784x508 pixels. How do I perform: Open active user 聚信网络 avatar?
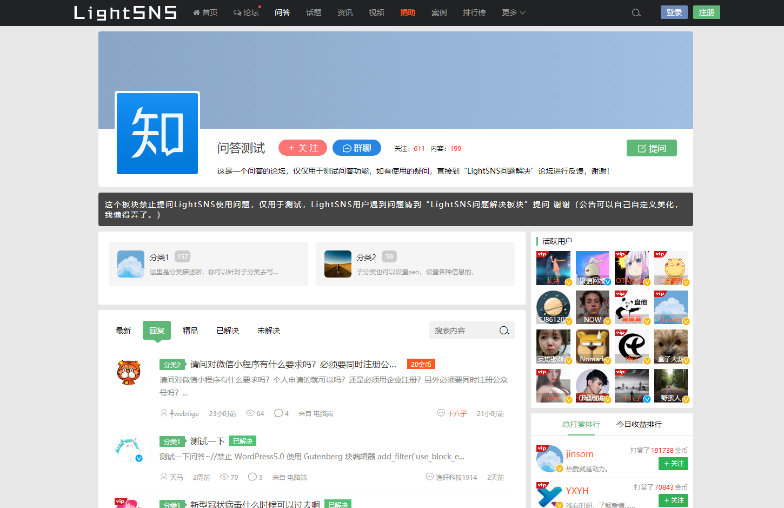(593, 268)
